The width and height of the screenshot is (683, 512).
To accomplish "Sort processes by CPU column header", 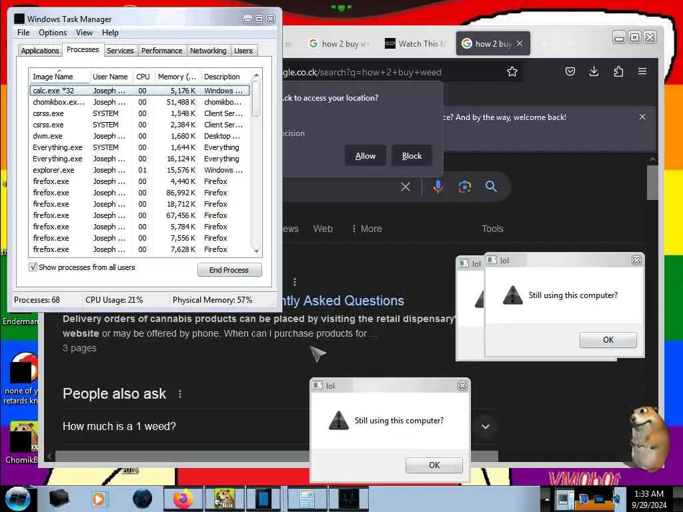I will [143, 77].
